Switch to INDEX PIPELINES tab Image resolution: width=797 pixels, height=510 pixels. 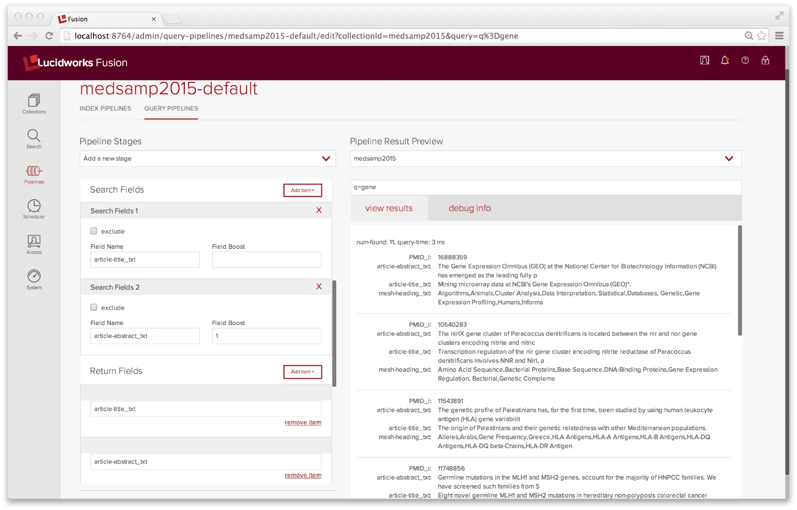(105, 108)
